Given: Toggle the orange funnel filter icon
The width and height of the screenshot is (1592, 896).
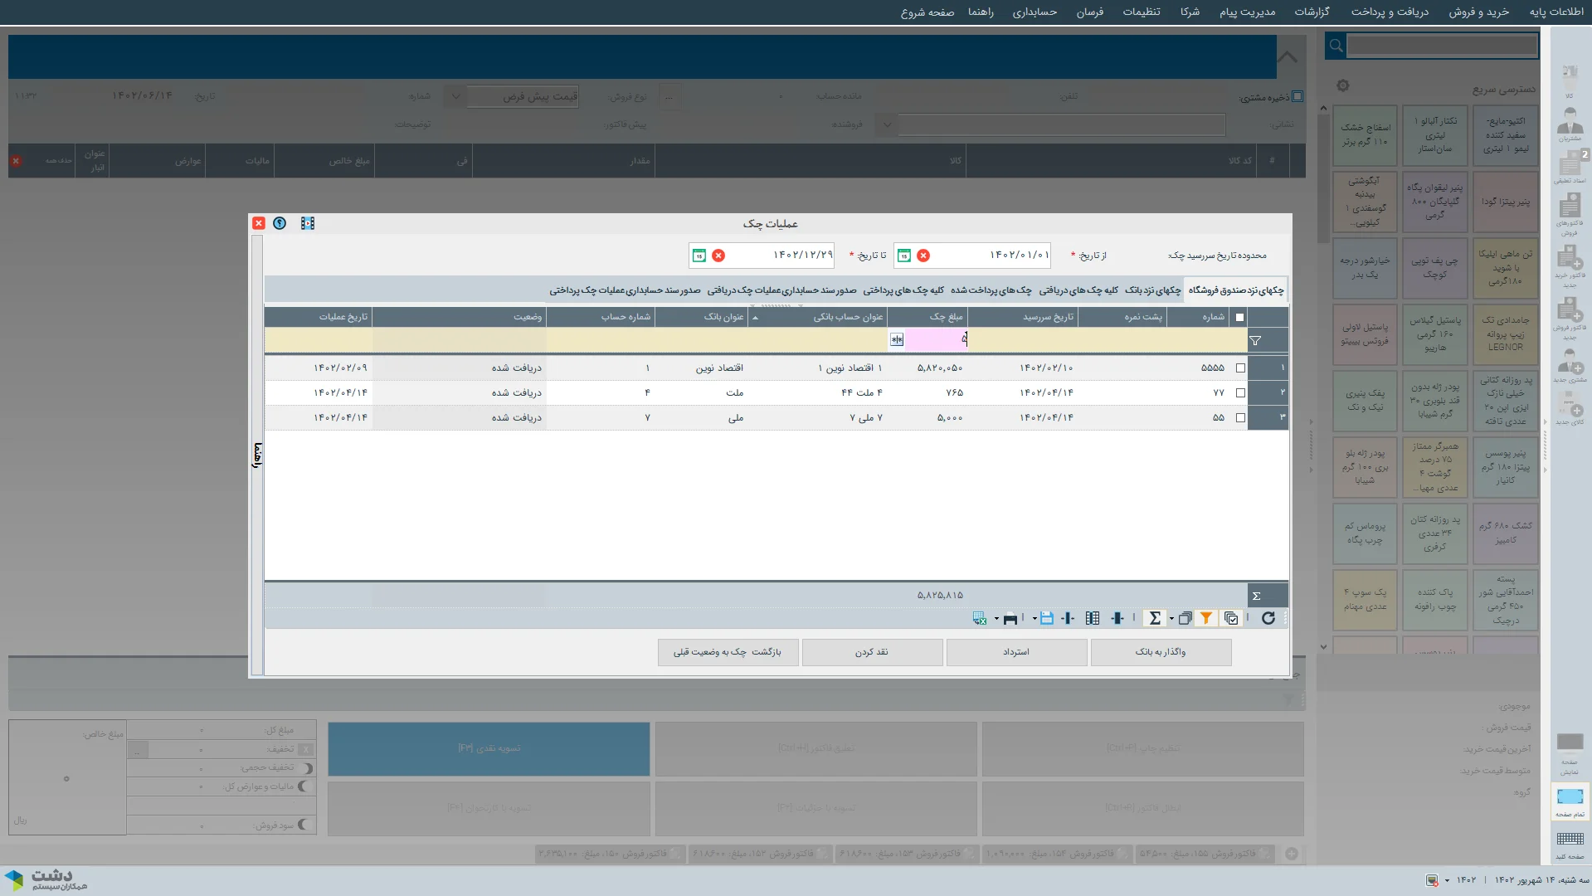Looking at the screenshot, I should (1206, 618).
